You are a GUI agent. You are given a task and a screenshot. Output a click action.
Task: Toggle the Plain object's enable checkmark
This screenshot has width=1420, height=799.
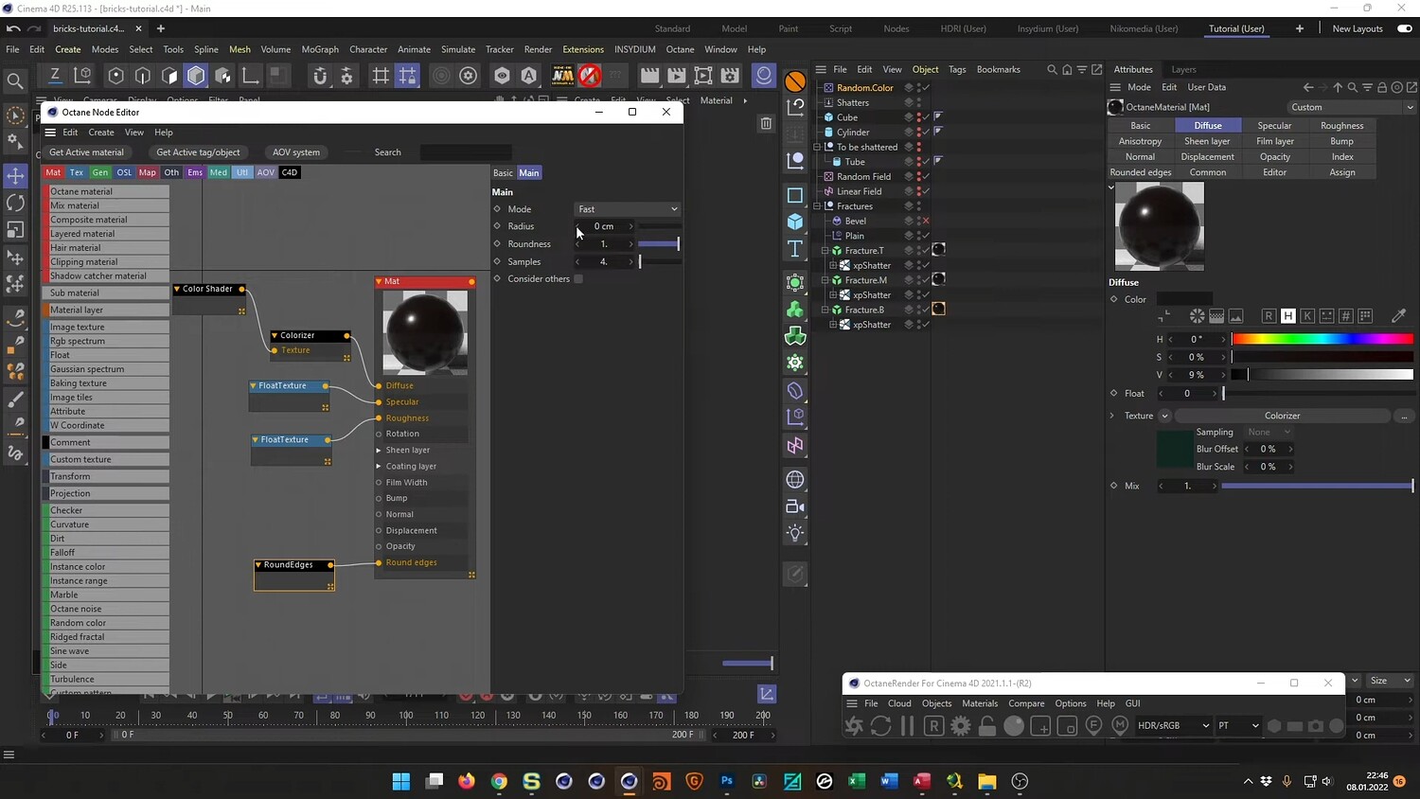click(x=926, y=236)
